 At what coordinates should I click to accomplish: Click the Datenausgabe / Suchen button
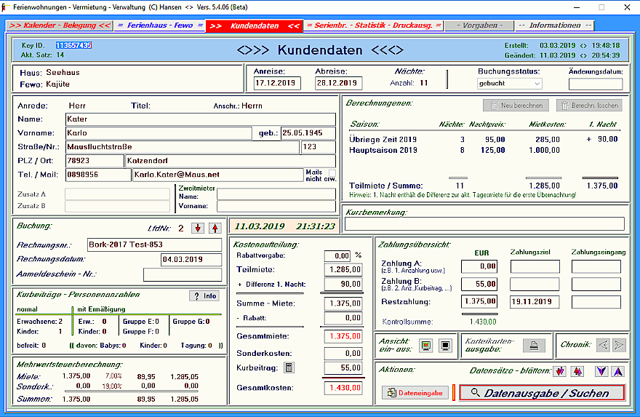(x=541, y=393)
